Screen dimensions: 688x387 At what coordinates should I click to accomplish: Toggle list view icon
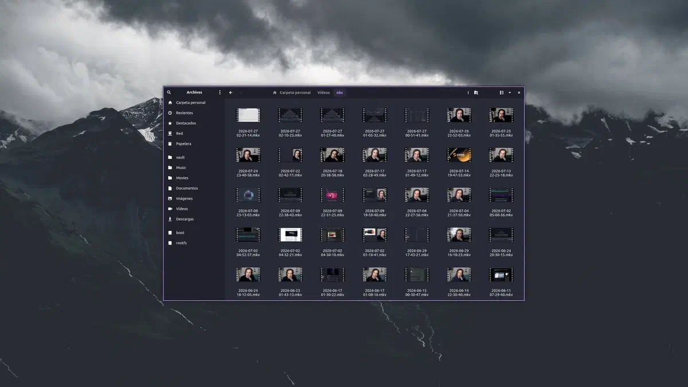point(502,92)
